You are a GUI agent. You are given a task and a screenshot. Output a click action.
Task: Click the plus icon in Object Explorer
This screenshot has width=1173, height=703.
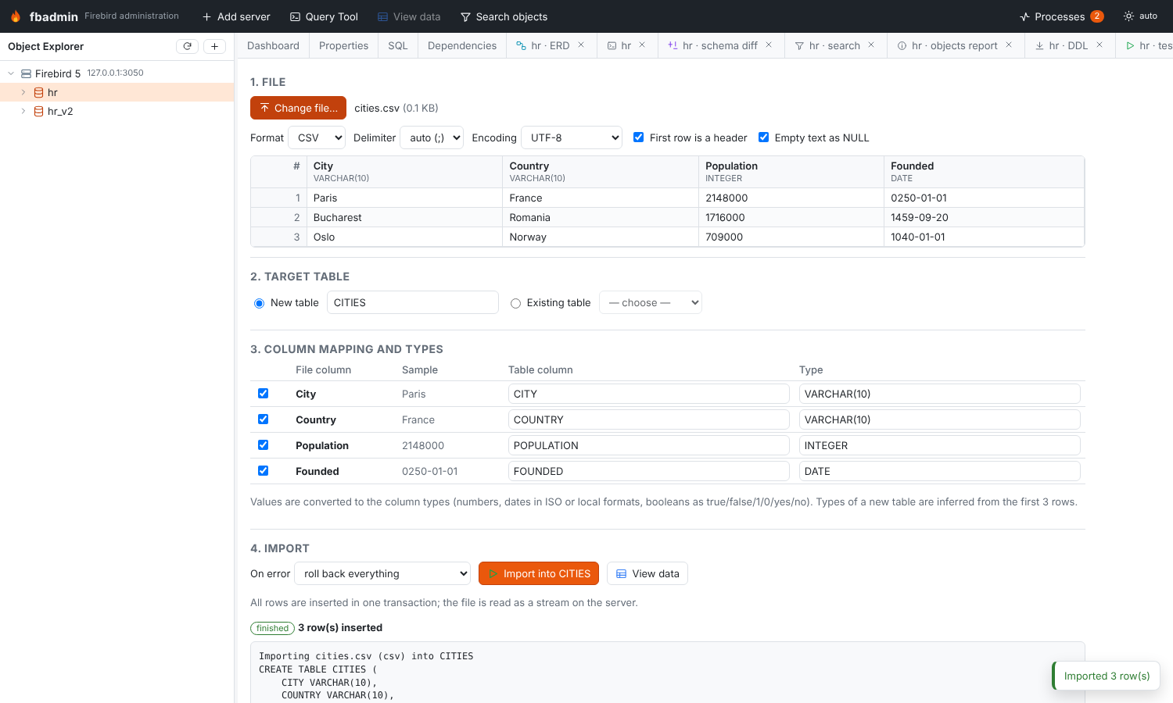pos(214,46)
